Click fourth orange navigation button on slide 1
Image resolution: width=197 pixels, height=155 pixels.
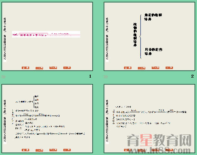click(x=67, y=68)
